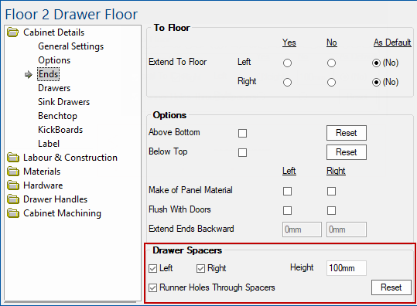Click the Materials folder icon

tap(12, 172)
